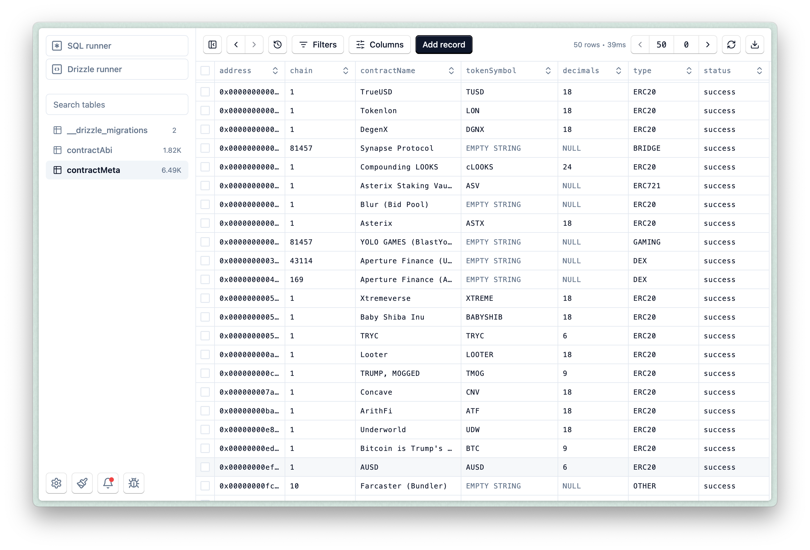Viewport: 810px width, 550px height.
Task: Check the select-all rows checkbox
Action: (x=205, y=71)
